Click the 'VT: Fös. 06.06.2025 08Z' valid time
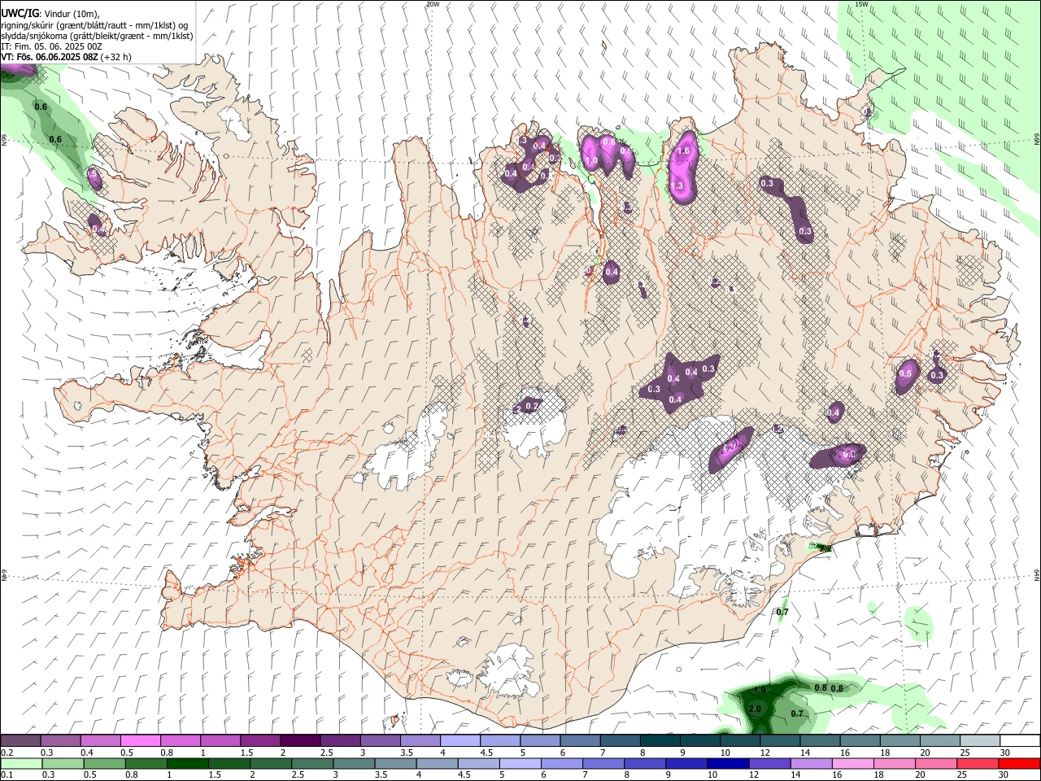This screenshot has width=1041, height=781. [50, 57]
